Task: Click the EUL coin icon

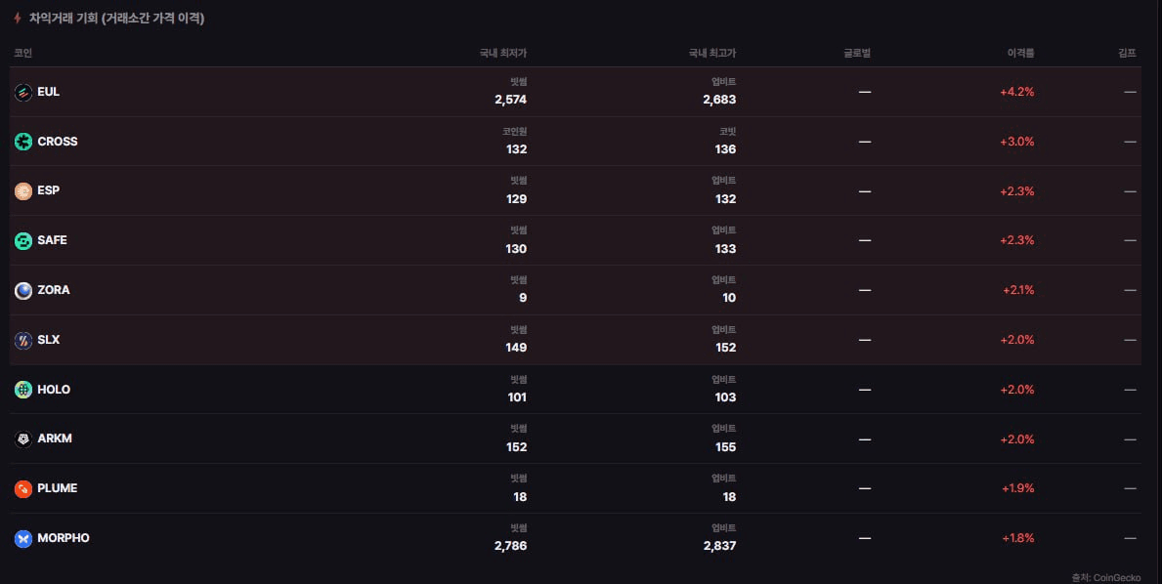Action: pos(23,93)
